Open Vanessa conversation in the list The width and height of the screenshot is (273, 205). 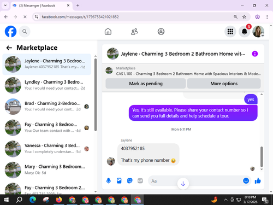point(47,149)
